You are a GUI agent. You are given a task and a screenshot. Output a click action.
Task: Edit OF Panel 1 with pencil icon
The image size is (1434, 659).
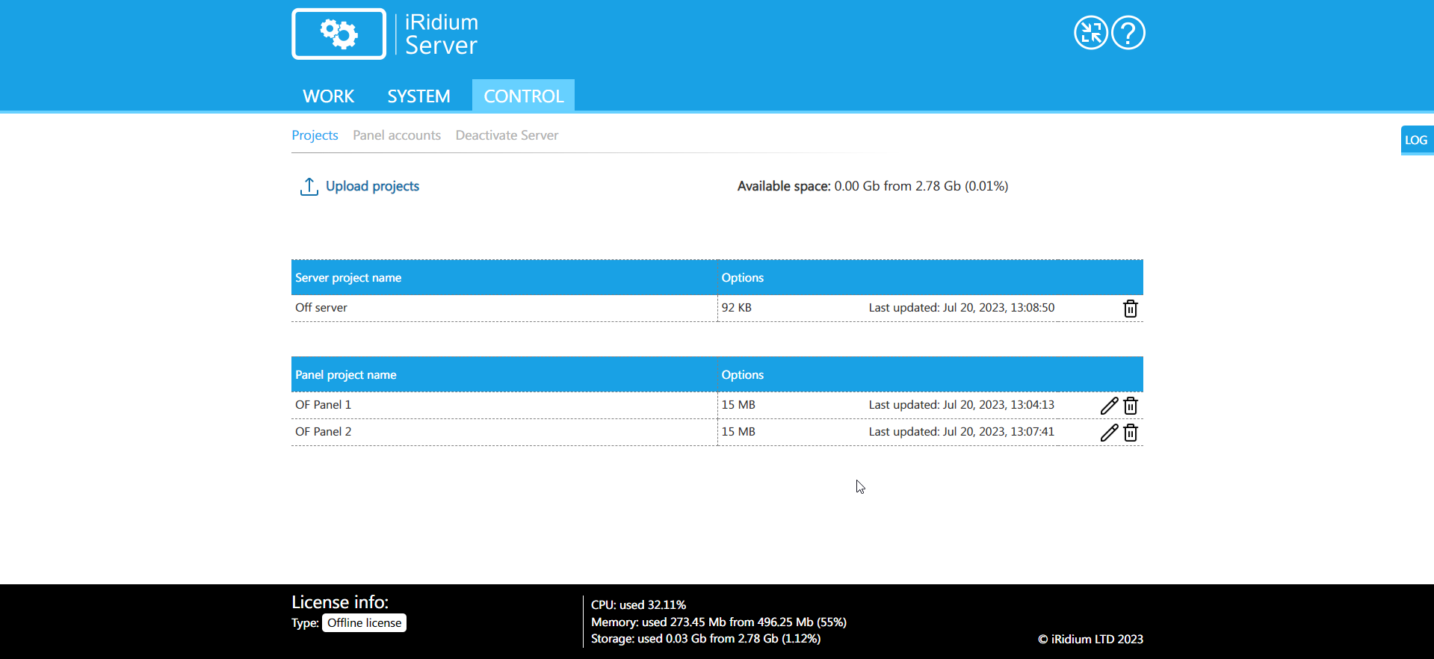coord(1109,406)
